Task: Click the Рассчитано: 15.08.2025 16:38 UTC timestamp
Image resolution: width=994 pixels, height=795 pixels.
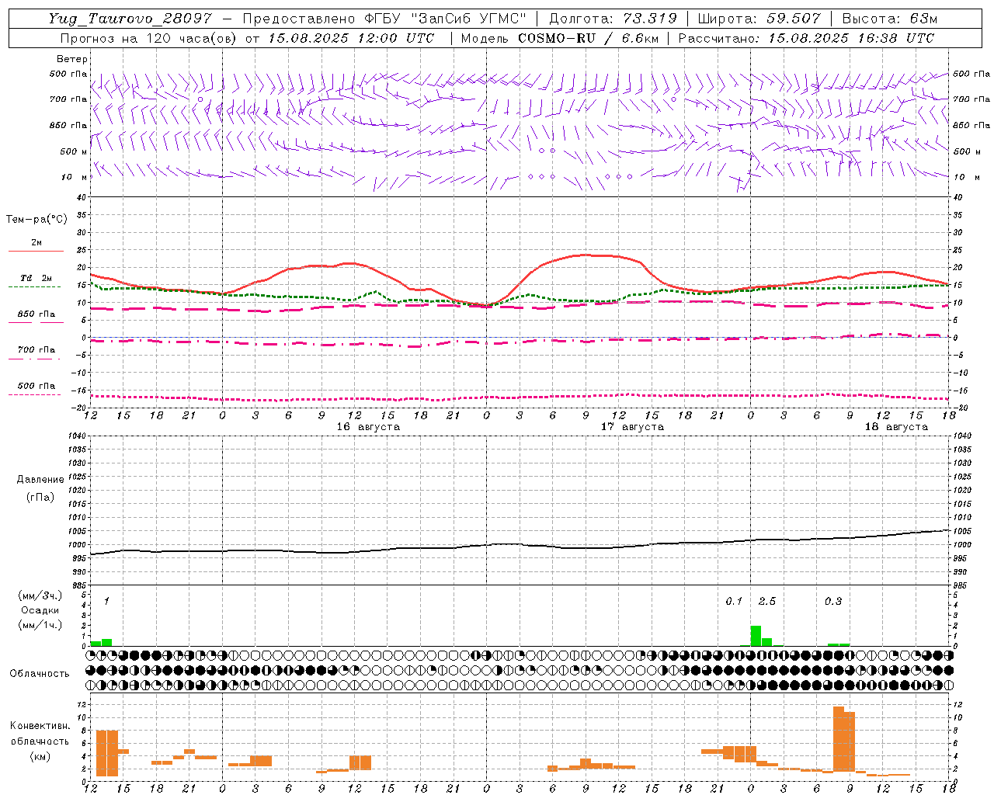Action: coord(806,38)
